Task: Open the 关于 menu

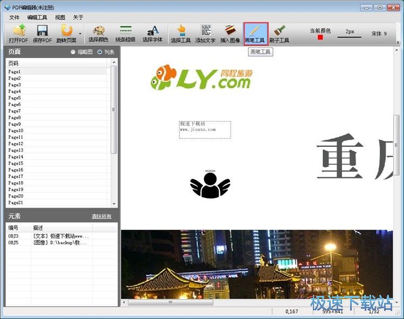Action: (x=78, y=17)
